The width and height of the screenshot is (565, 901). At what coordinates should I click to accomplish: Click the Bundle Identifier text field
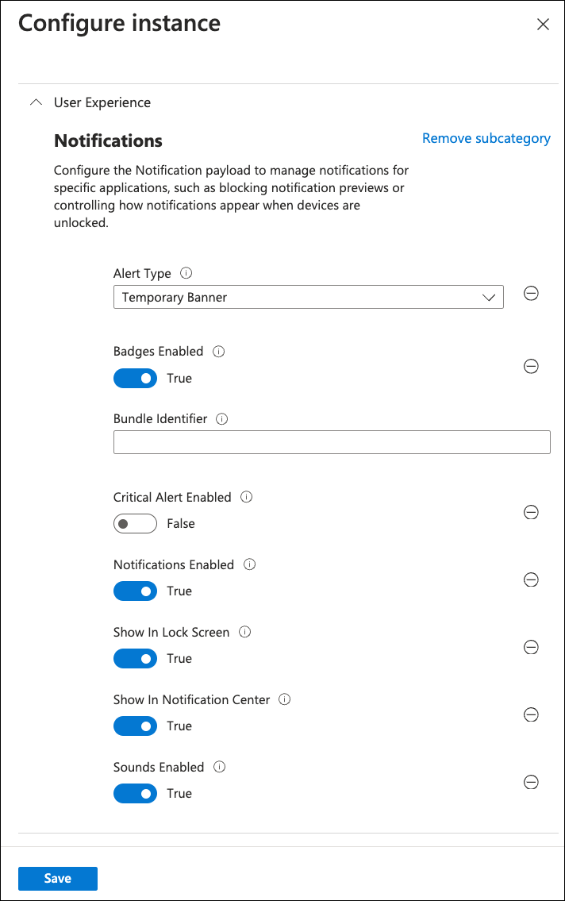pyautogui.click(x=332, y=442)
